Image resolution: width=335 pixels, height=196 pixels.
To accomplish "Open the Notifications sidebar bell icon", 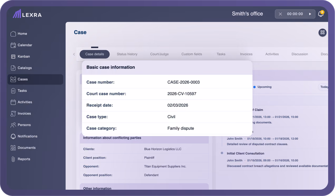I will pos(13,136).
